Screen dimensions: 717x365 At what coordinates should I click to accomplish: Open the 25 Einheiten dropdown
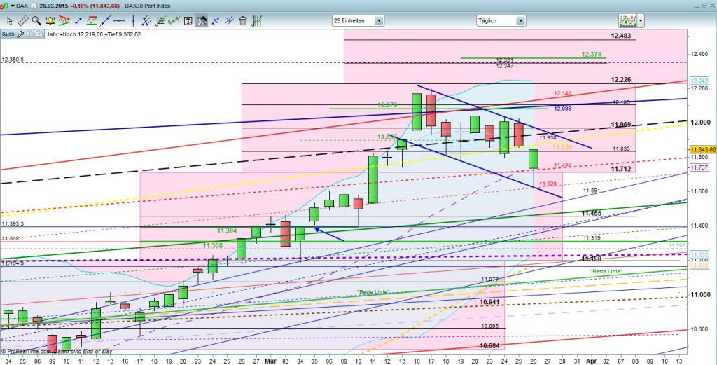[x=358, y=20]
